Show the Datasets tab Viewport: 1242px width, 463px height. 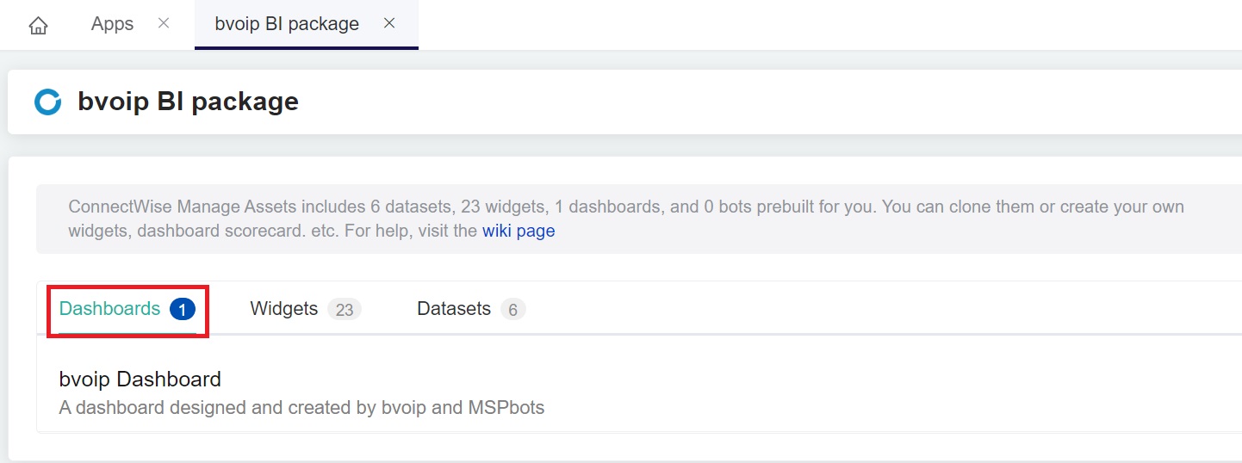(x=453, y=309)
